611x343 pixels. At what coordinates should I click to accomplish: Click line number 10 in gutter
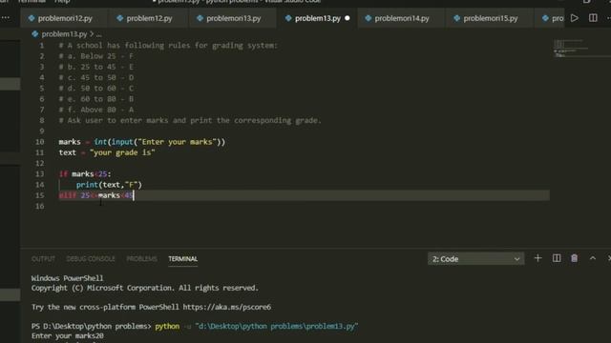[x=40, y=142]
